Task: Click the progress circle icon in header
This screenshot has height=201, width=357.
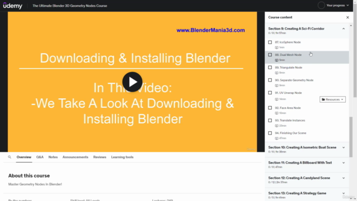Action: click(x=321, y=5)
